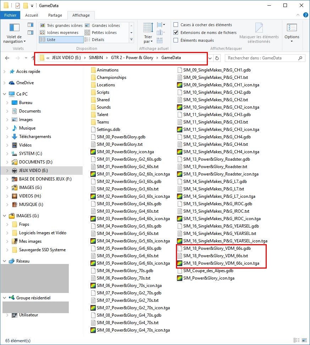Collapse Groupe résidentiel node
This screenshot has width=310, height=345.
pyautogui.click(x=4, y=298)
